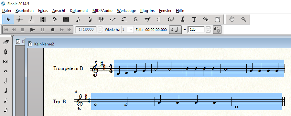The width and height of the screenshot is (291, 116).
Task: Select the Articulation tool
Action: coord(136,19)
